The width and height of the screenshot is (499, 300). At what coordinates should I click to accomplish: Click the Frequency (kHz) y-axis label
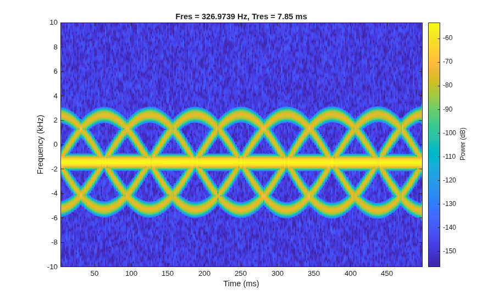point(40,145)
